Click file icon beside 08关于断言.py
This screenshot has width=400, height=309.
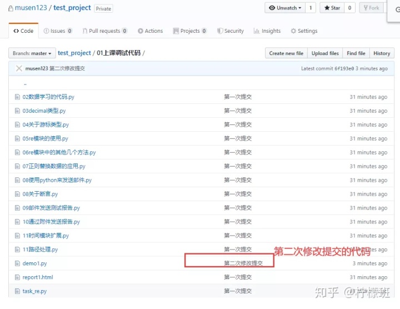pyautogui.click(x=17, y=194)
